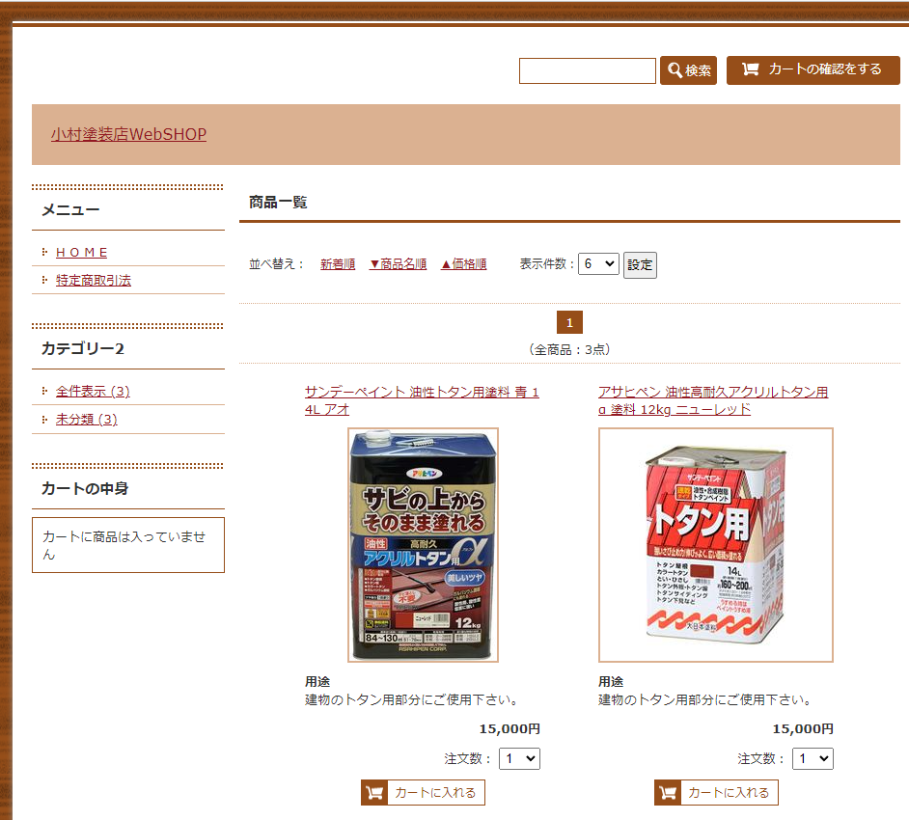This screenshot has width=909, height=820.
Task: Open cart via the カートの確認をする button
Action: point(813,70)
